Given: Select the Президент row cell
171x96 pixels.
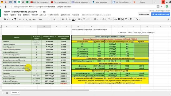Looking at the screenshot, I should pyautogui.click(x=17, y=73).
